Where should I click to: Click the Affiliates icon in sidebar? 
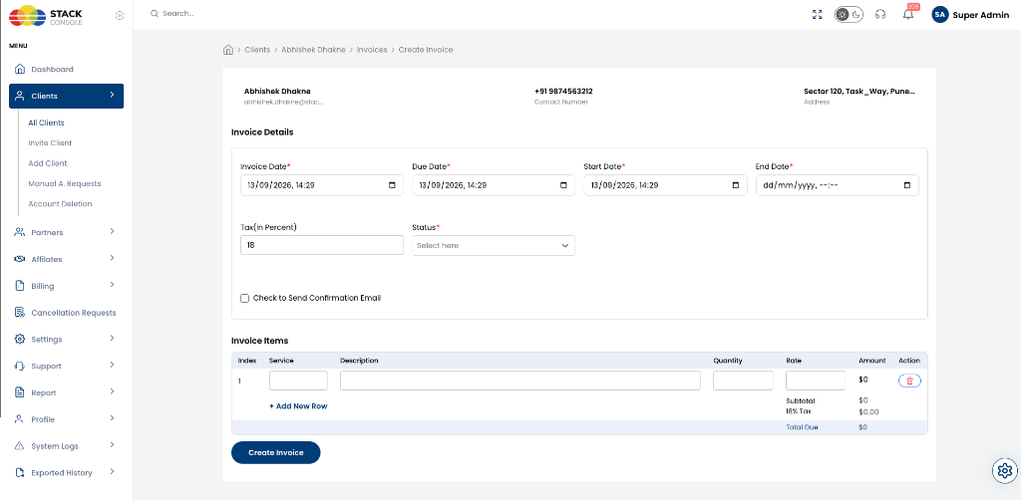tap(20, 259)
